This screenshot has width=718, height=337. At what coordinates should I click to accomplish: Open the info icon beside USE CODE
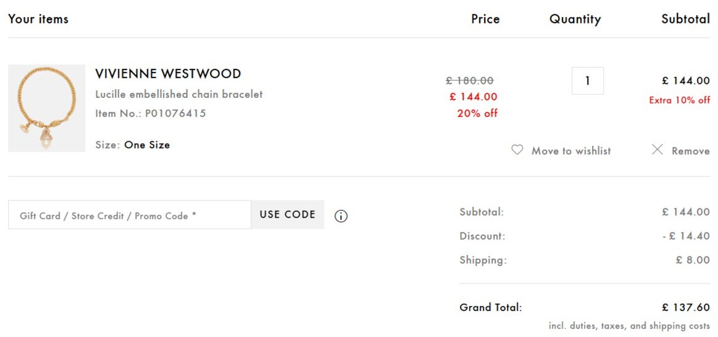[341, 216]
